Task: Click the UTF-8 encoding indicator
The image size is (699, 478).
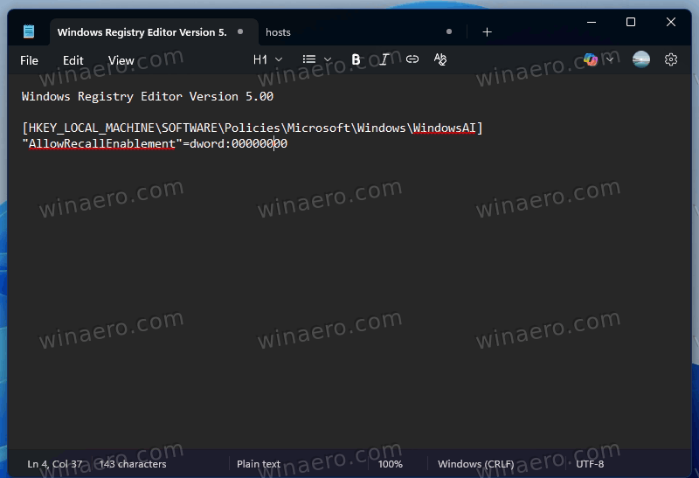Action: (x=590, y=464)
